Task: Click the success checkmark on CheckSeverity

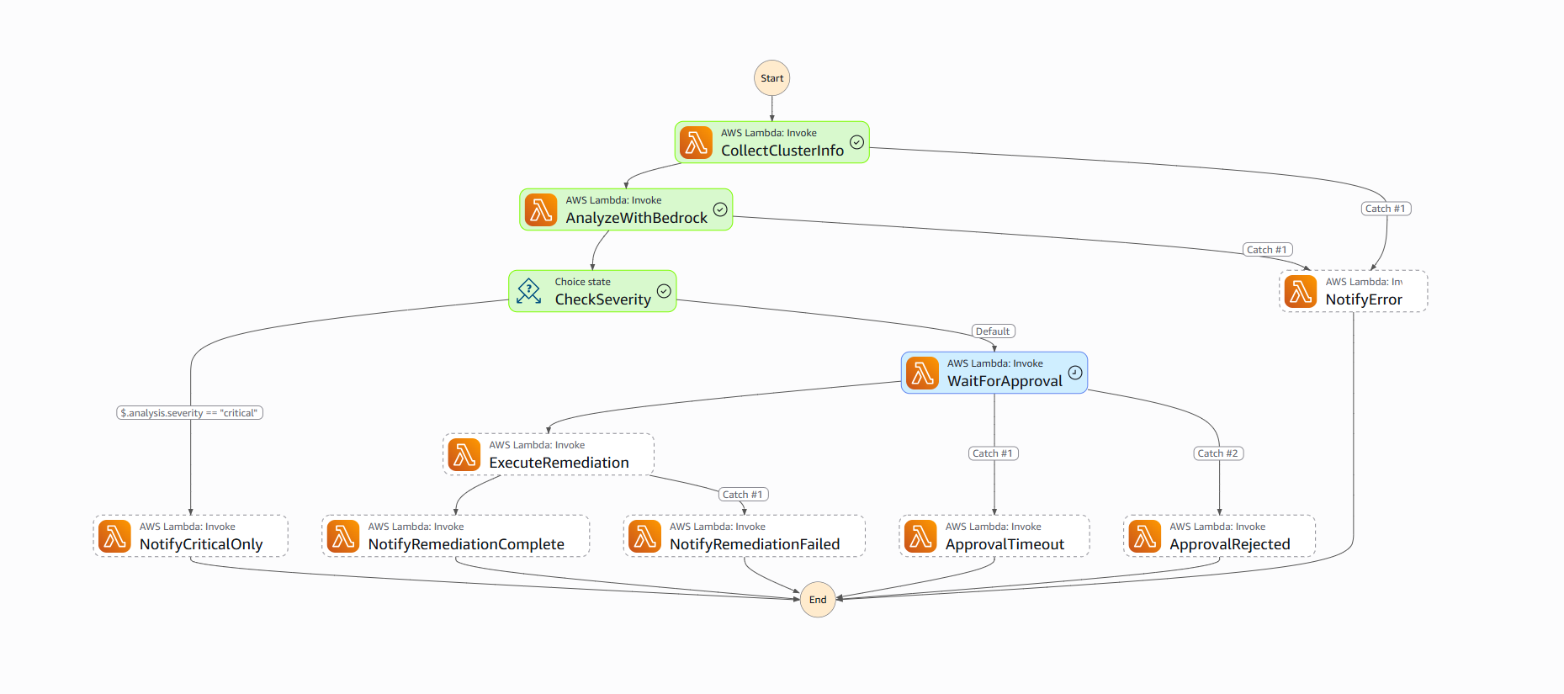Action: pos(664,291)
